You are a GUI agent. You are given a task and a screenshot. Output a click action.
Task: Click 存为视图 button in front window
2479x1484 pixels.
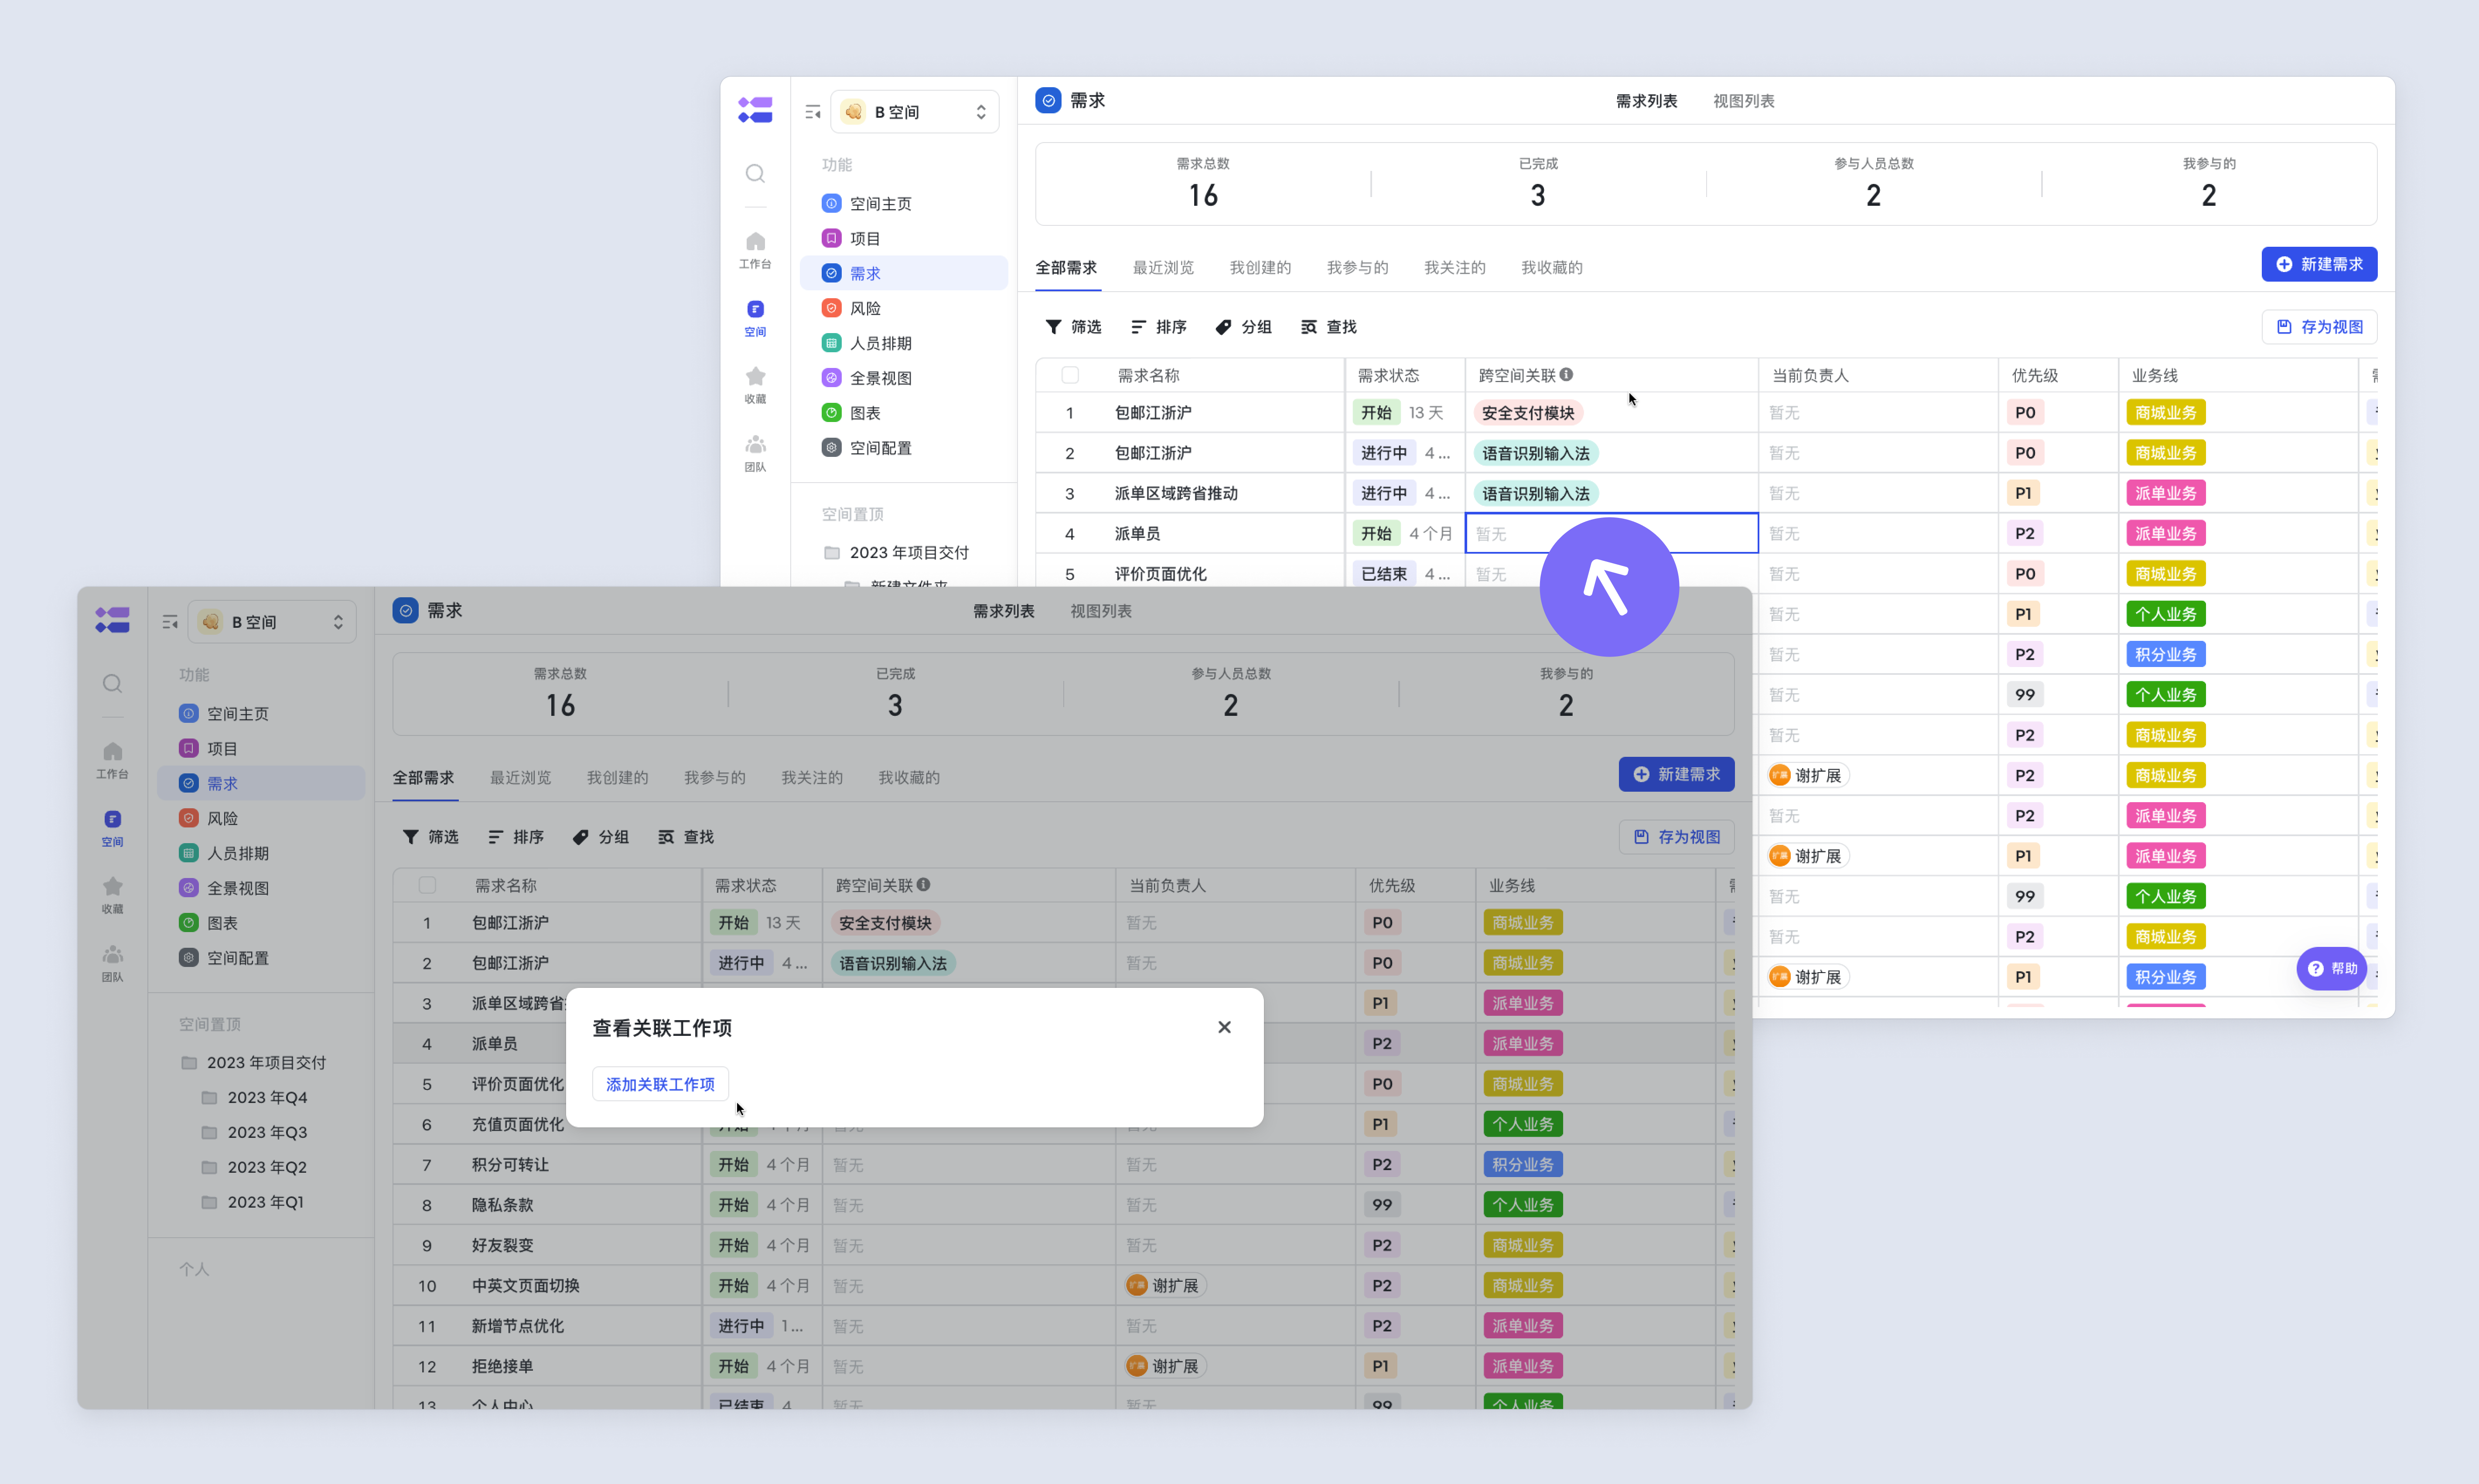click(x=1677, y=837)
